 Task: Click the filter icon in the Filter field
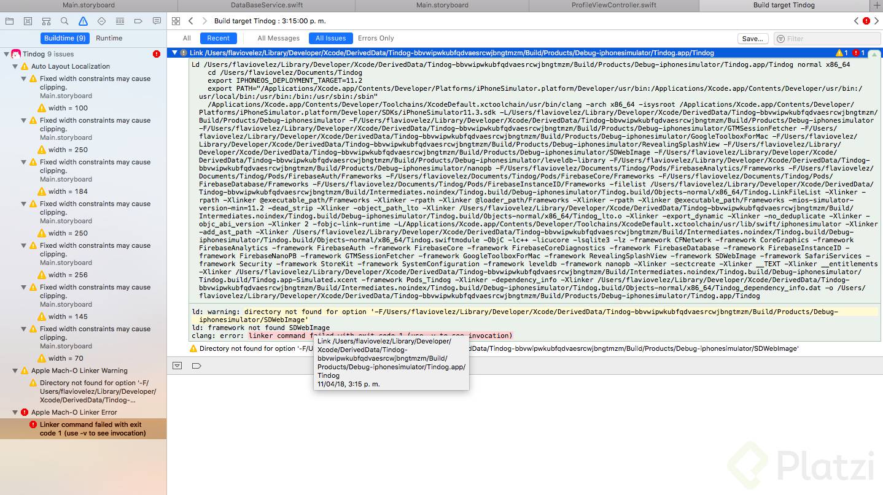pyautogui.click(x=781, y=39)
